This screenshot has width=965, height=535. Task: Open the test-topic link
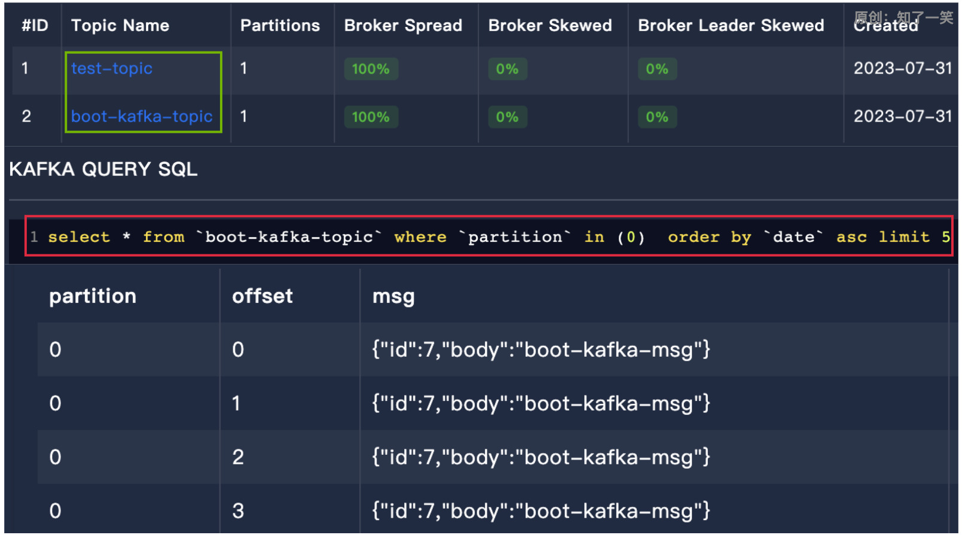click(111, 68)
